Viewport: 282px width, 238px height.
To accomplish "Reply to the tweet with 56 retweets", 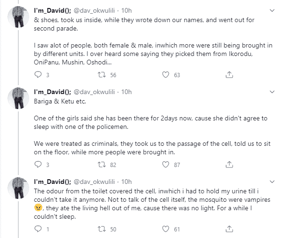I will click(x=39, y=74).
